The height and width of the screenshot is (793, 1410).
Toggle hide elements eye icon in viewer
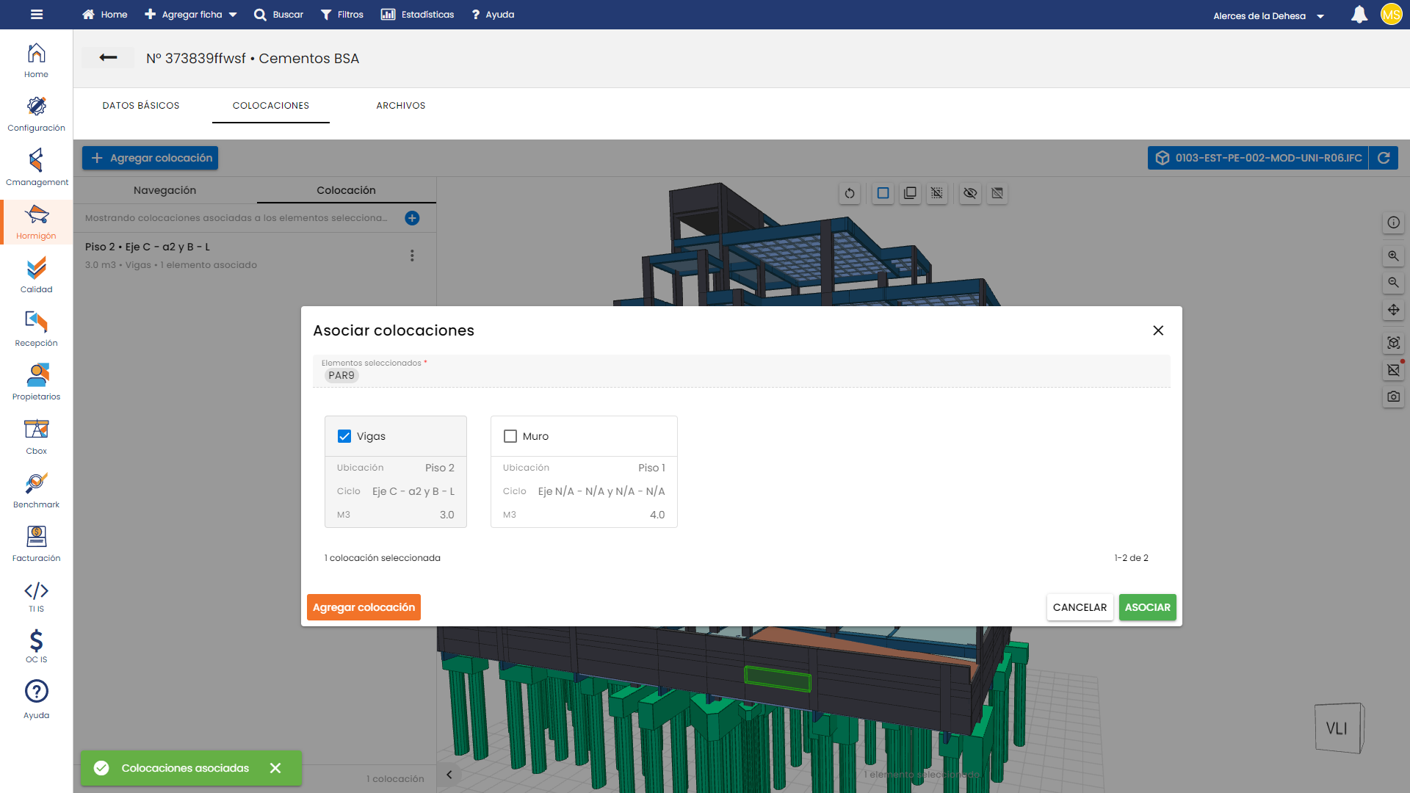[970, 193]
